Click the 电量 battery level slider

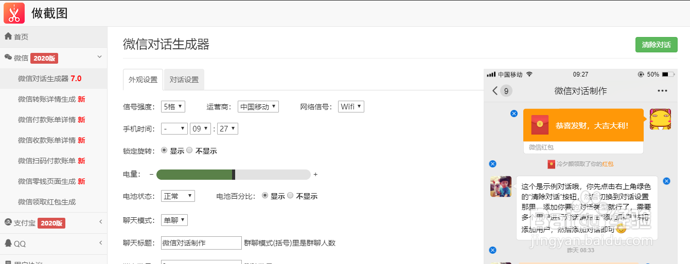(x=233, y=174)
